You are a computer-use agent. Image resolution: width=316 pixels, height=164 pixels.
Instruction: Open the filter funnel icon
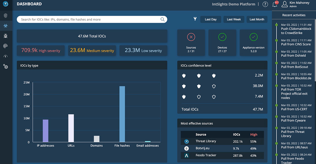pyautogui.click(x=195, y=19)
